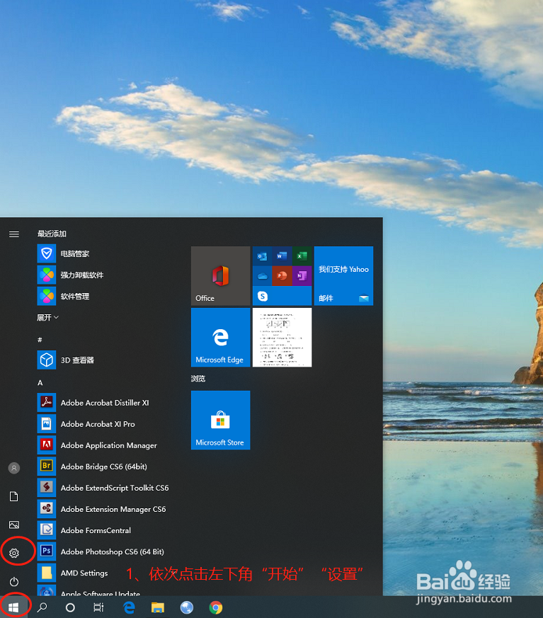Viewport: 543px width, 618px height.
Task: Expand recently added list with 展开
Action: tap(47, 317)
